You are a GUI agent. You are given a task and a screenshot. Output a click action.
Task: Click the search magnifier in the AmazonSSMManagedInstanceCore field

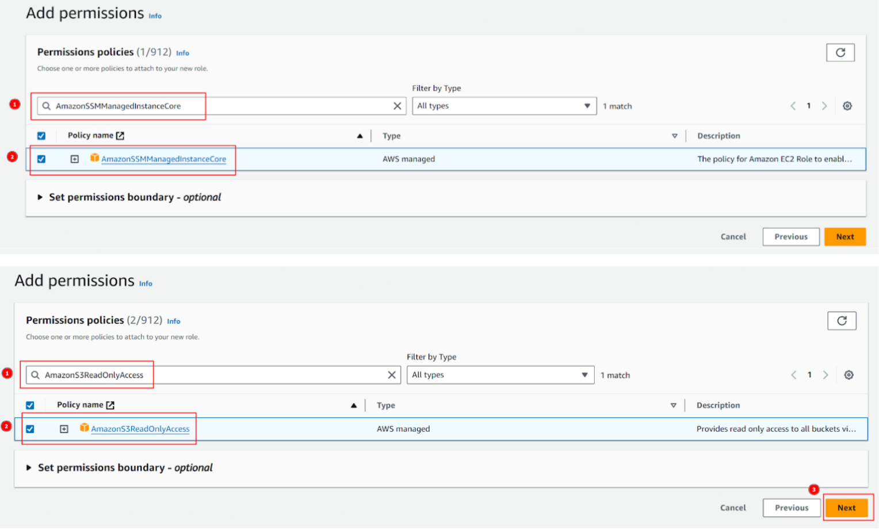pyautogui.click(x=47, y=106)
